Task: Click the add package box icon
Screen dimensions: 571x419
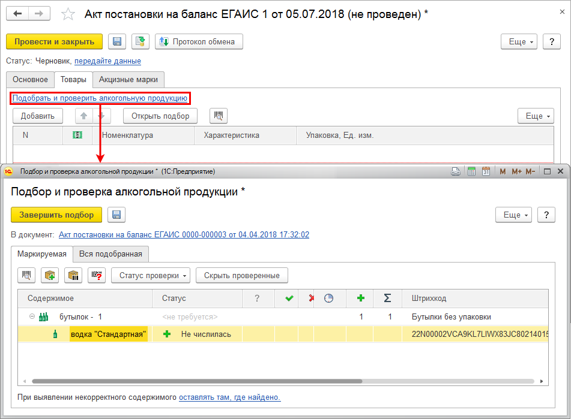Action: tap(50, 276)
